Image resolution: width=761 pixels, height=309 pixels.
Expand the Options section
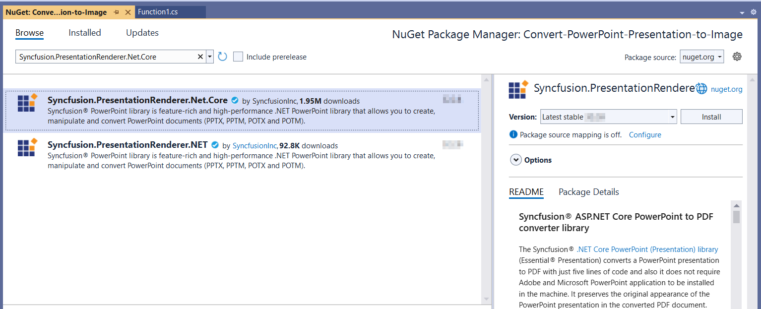pos(516,160)
